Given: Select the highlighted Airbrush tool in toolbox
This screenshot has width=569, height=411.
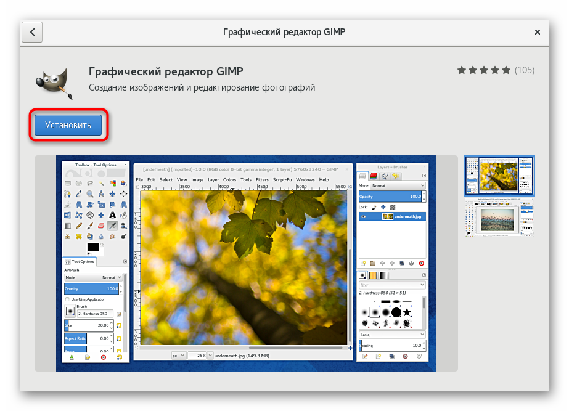Looking at the screenshot, I should pyautogui.click(x=112, y=226).
